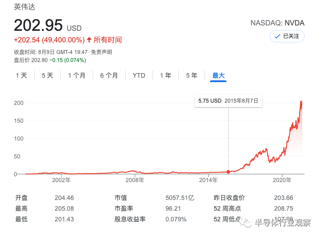Select the 1 年 range tab
321x237 pixels.
(165, 75)
